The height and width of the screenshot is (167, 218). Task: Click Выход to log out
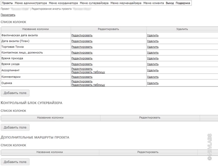tap(170, 3)
